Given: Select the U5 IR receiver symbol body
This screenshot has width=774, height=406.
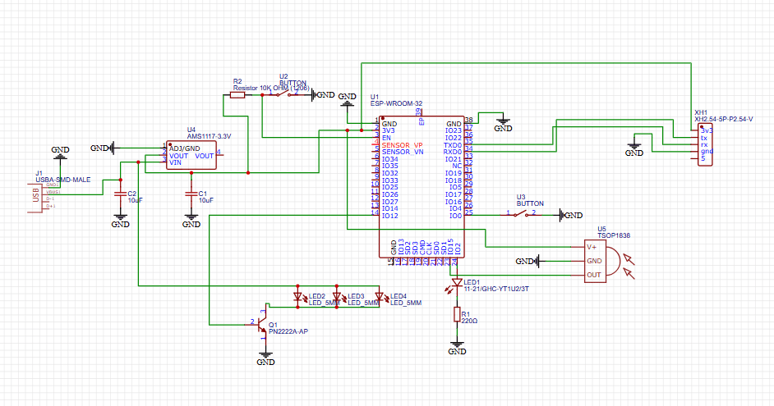Looking at the screenshot, I should click(601, 261).
